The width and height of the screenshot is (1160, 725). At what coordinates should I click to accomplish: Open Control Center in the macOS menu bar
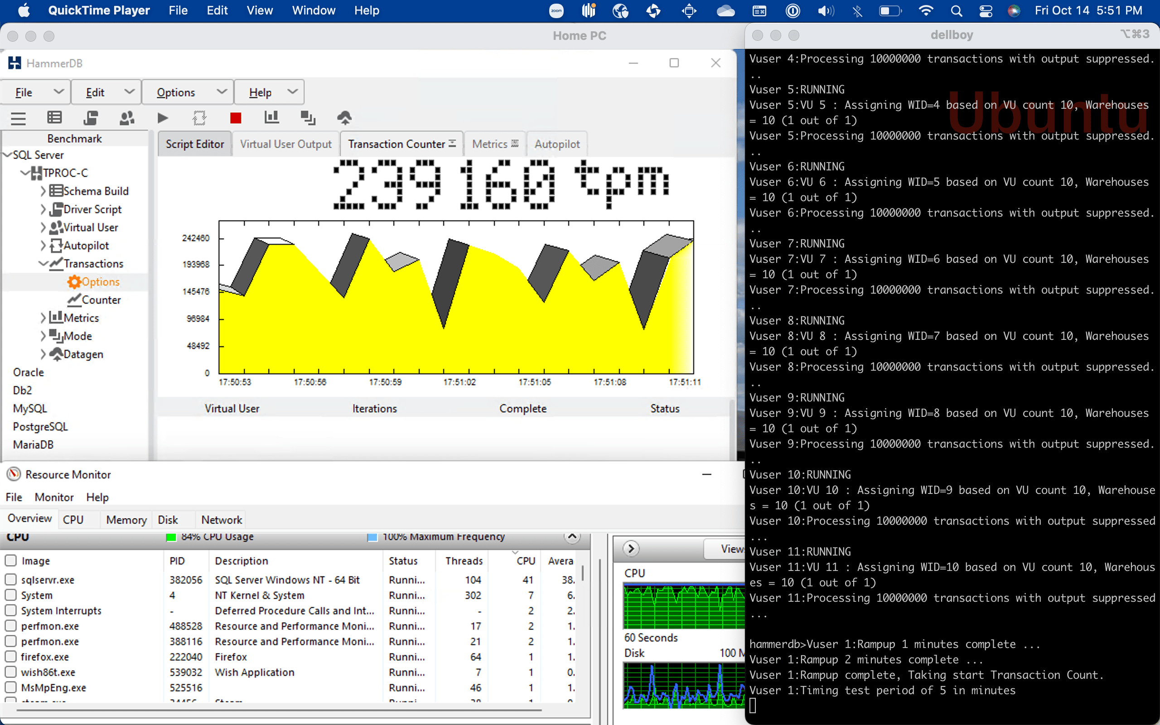[x=986, y=10]
